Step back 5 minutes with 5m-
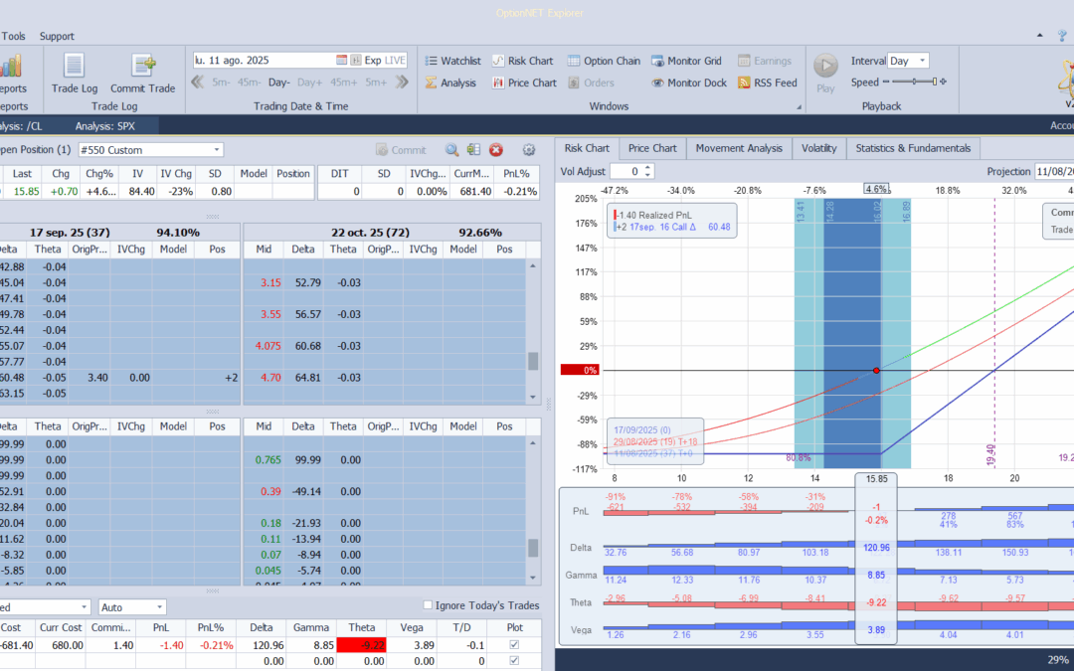 (x=221, y=83)
